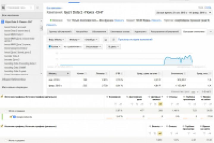
Task: Switch to the fourth tab in campaign tab row
Action: [x=120, y=32]
